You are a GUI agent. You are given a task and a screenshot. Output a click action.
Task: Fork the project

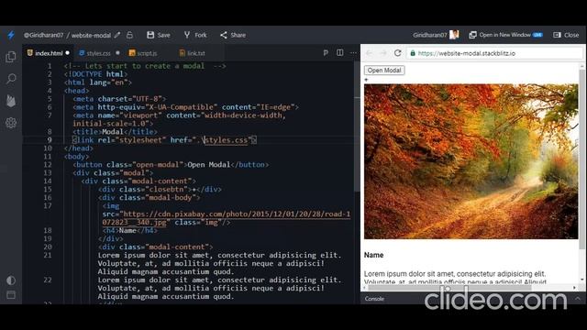195,35
